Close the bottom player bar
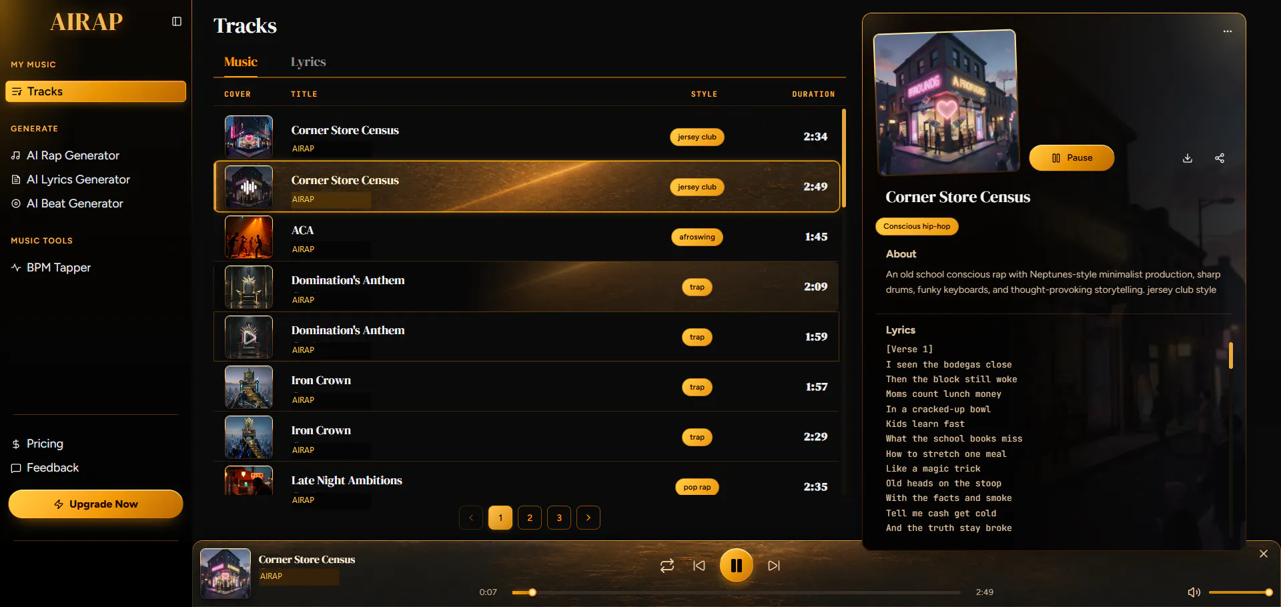 click(x=1264, y=554)
